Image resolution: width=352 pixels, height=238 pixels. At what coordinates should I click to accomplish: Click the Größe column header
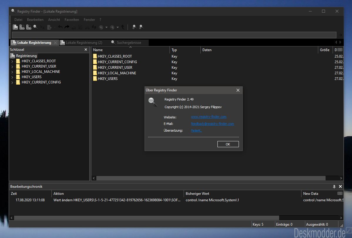[x=325, y=50]
